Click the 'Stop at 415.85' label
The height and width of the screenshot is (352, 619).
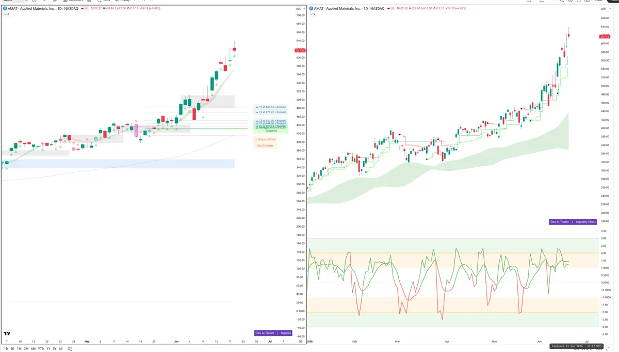[x=266, y=139]
